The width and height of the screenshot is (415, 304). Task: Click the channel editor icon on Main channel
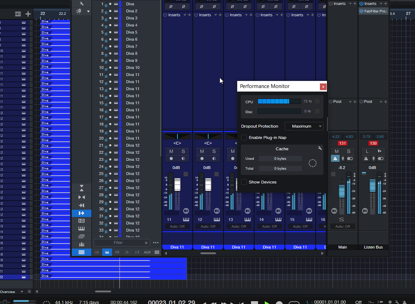(334, 211)
